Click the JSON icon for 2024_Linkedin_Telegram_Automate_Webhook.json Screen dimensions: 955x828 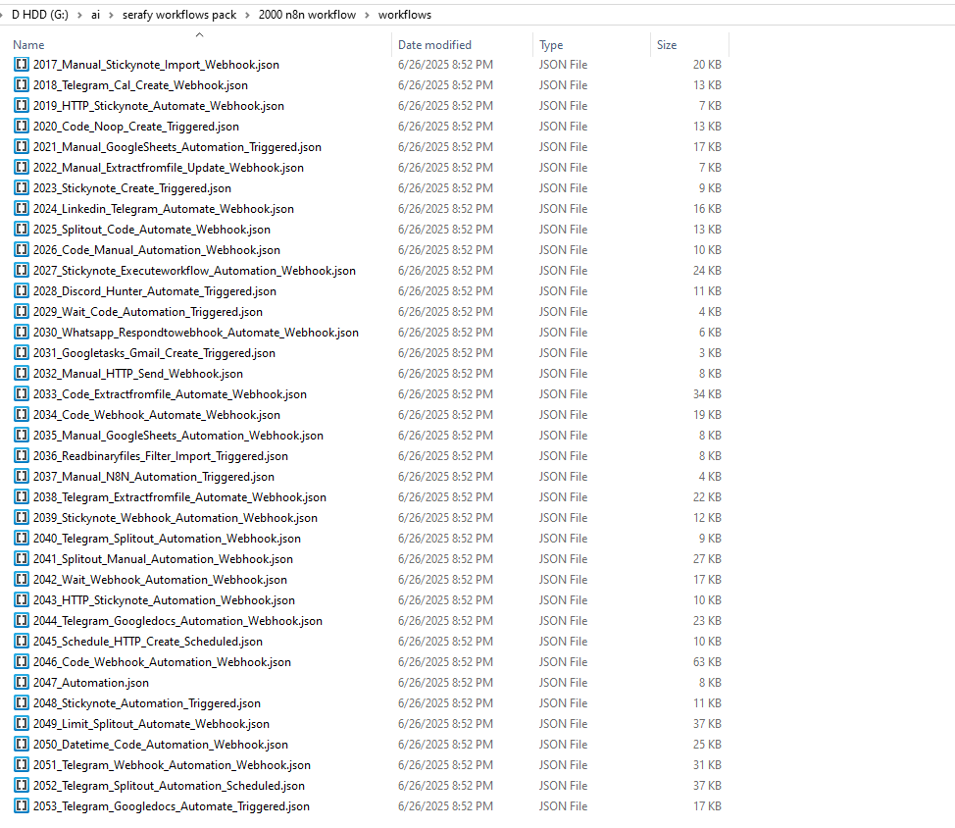point(22,209)
